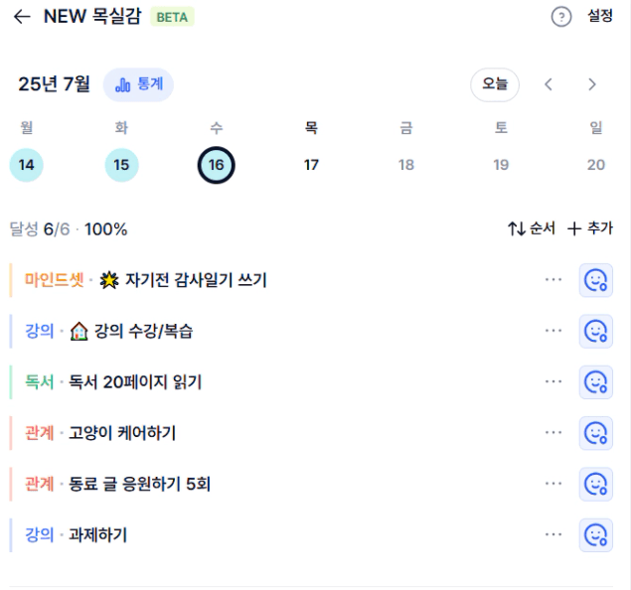631x590 pixels.
Task: Click the back arrow next to NEW 목실감
Action: (x=22, y=17)
